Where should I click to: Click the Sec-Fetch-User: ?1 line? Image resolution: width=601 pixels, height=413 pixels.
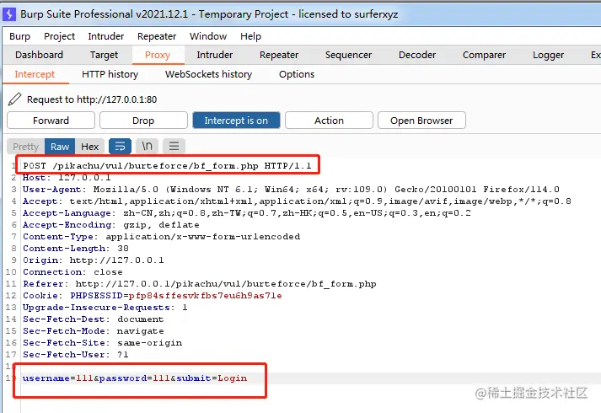76,355
